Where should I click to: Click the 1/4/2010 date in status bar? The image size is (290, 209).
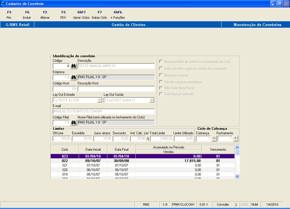click(x=272, y=204)
